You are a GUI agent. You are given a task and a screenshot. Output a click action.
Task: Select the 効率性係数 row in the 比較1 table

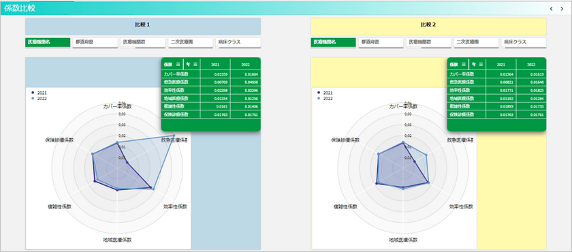pos(210,90)
